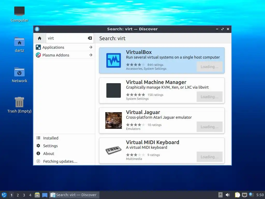Click the Discover download icon in titlebar
This screenshot has width=265, height=199.
click(37, 29)
